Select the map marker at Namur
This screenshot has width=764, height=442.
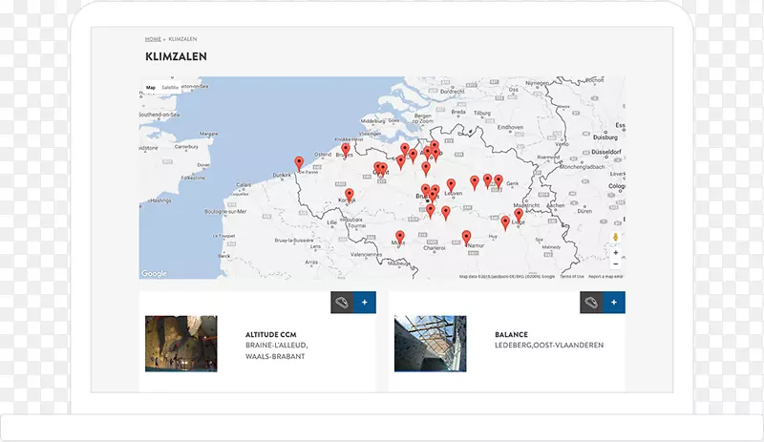coord(466,237)
